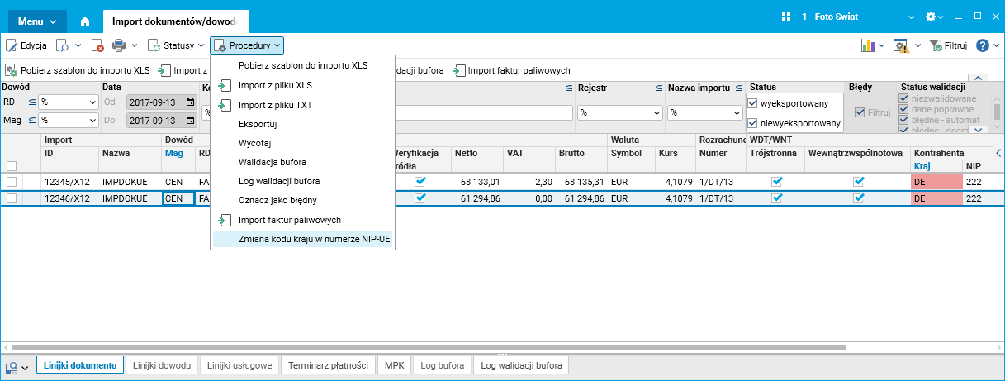The image size is (1005, 381).
Task: Expand the RD filter combo box
Action: [x=92, y=102]
